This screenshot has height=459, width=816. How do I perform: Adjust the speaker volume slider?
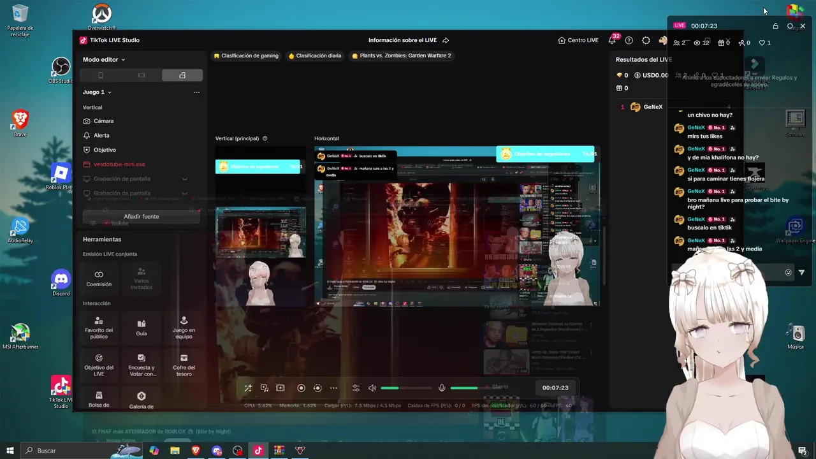pos(406,388)
